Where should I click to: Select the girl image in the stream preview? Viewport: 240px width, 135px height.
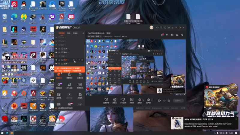132,89
